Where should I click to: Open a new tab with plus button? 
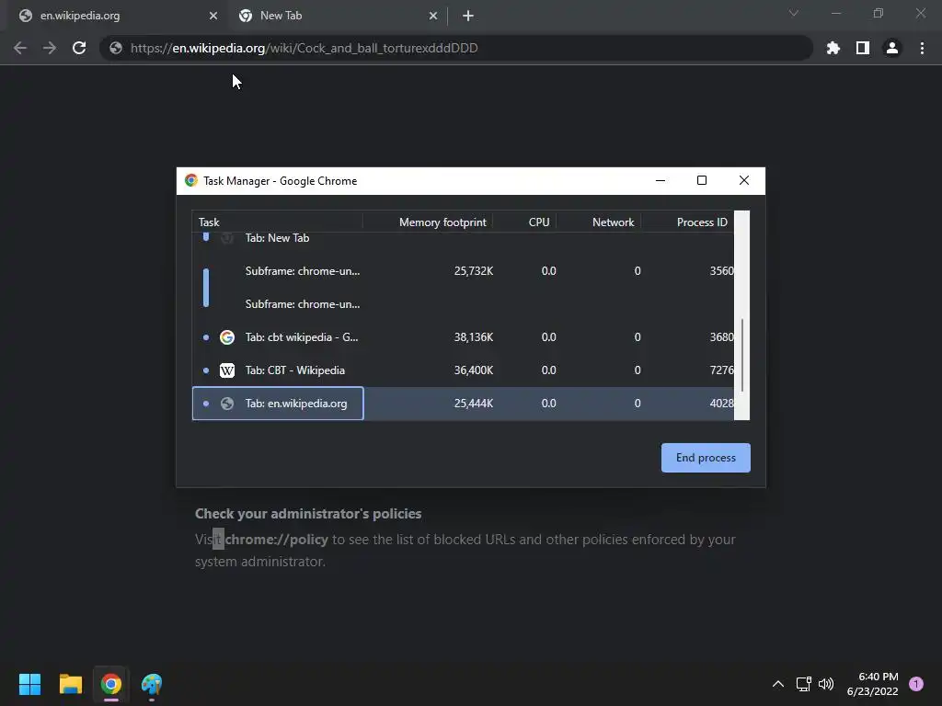[x=468, y=16]
